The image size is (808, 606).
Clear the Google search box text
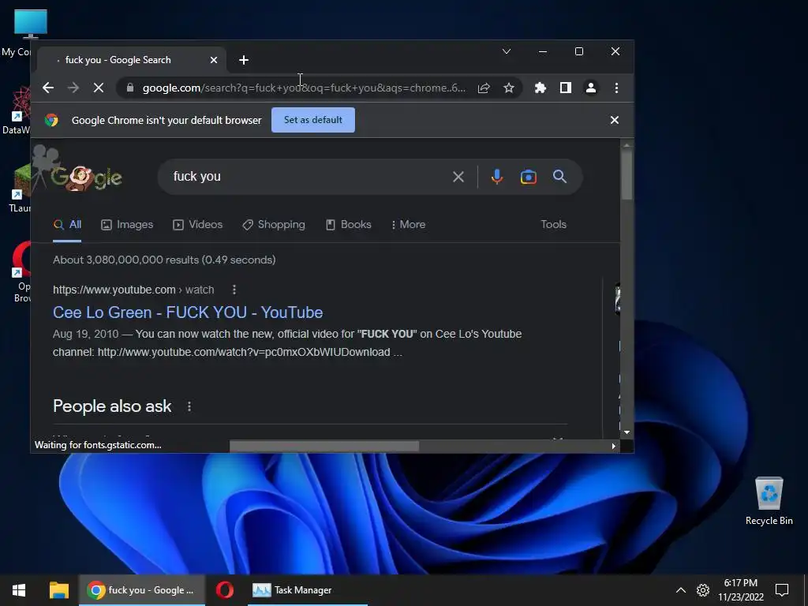click(458, 177)
